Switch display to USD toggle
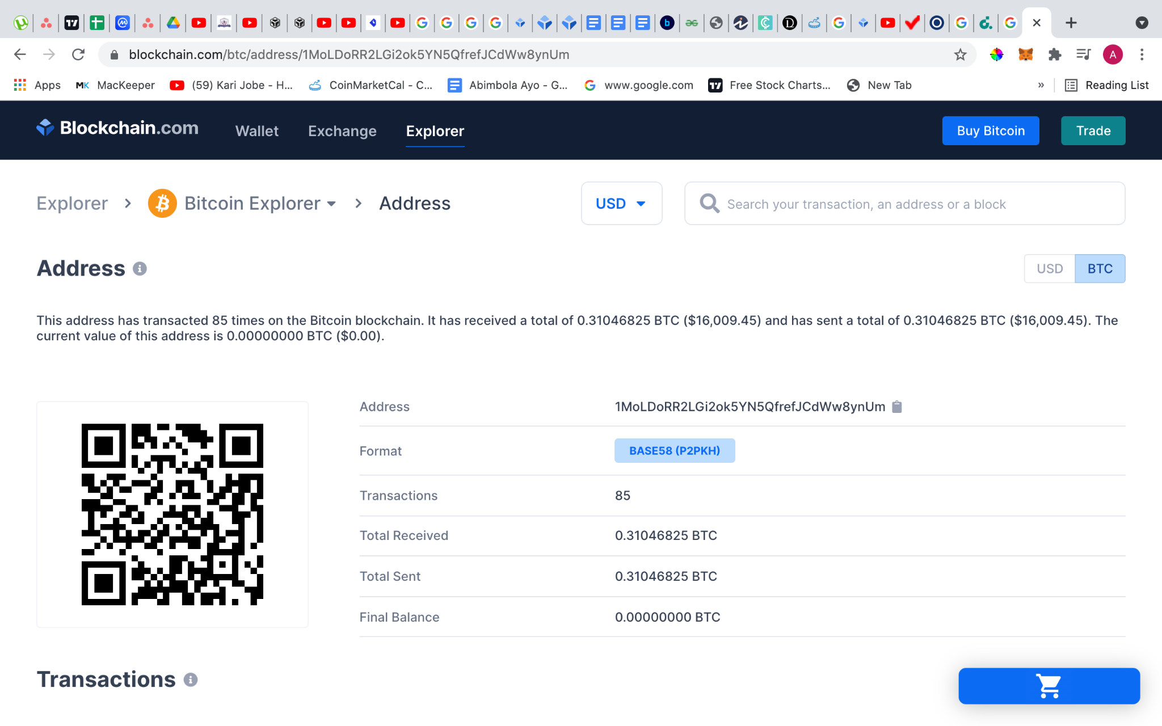Screen dimensions: 1162x726 1049,268
